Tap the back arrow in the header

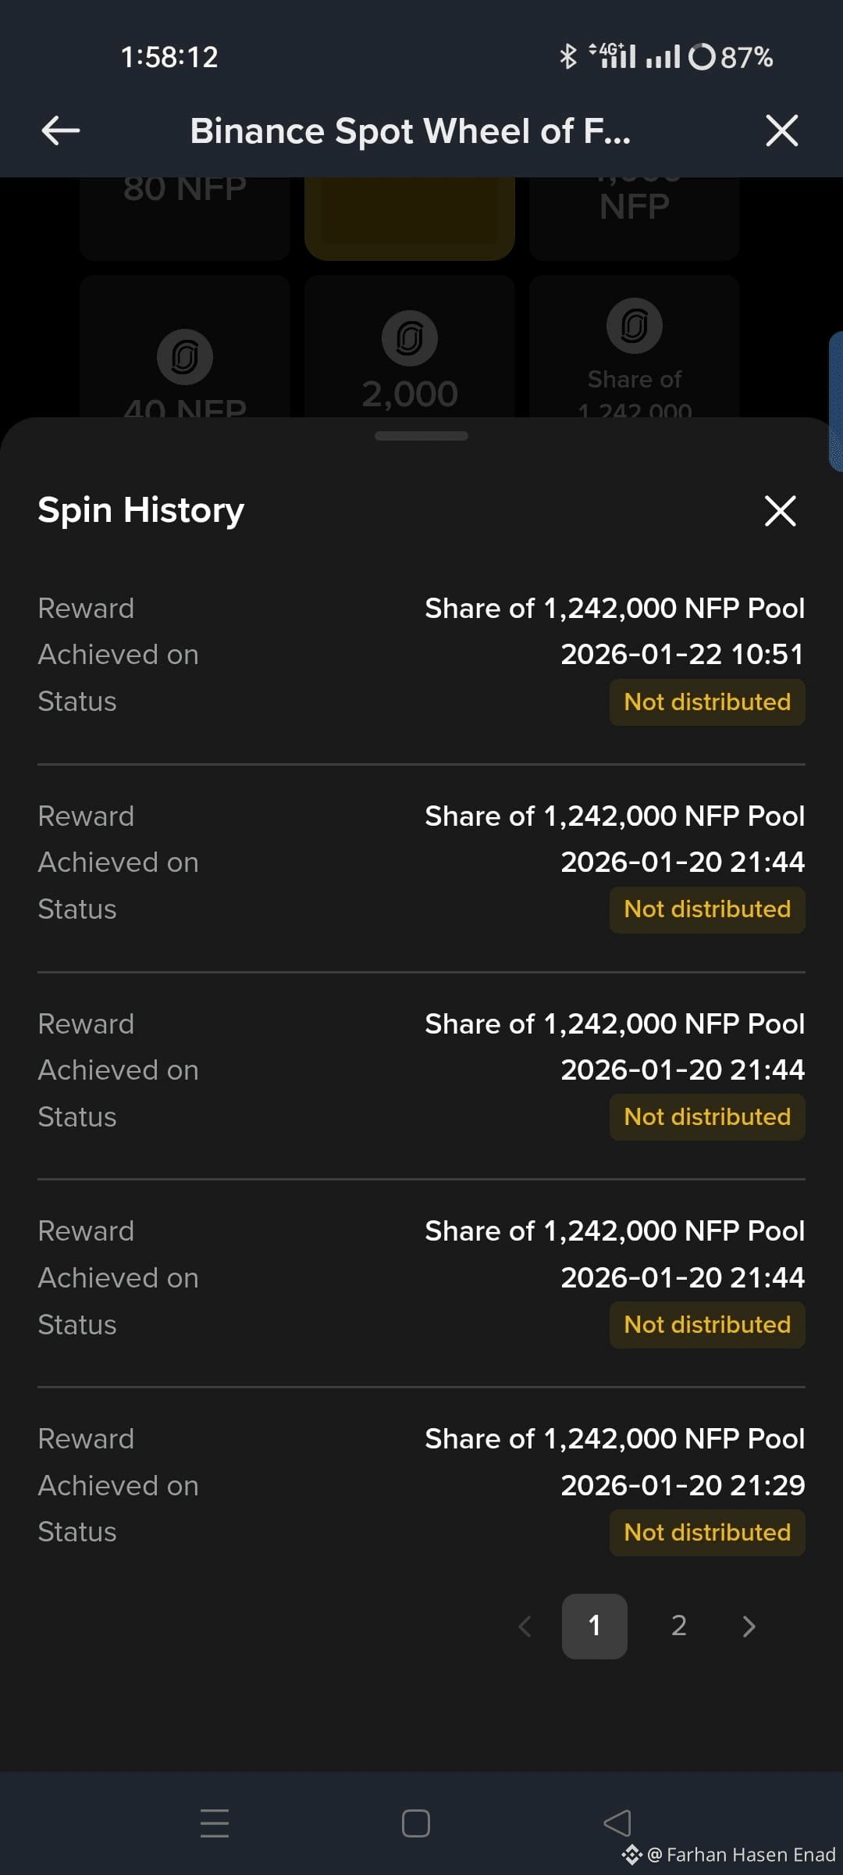[61, 130]
